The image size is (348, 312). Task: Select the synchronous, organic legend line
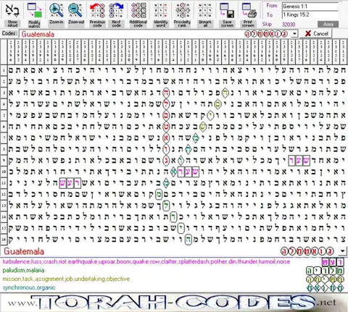[x=29, y=287]
